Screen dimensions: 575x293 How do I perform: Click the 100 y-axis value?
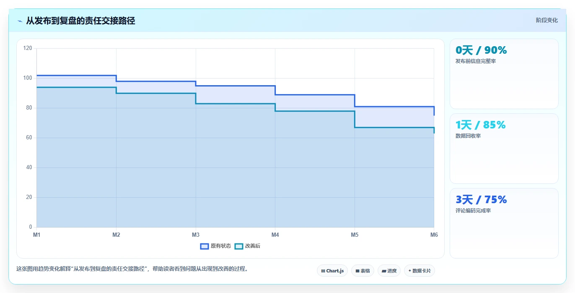pyautogui.click(x=28, y=78)
